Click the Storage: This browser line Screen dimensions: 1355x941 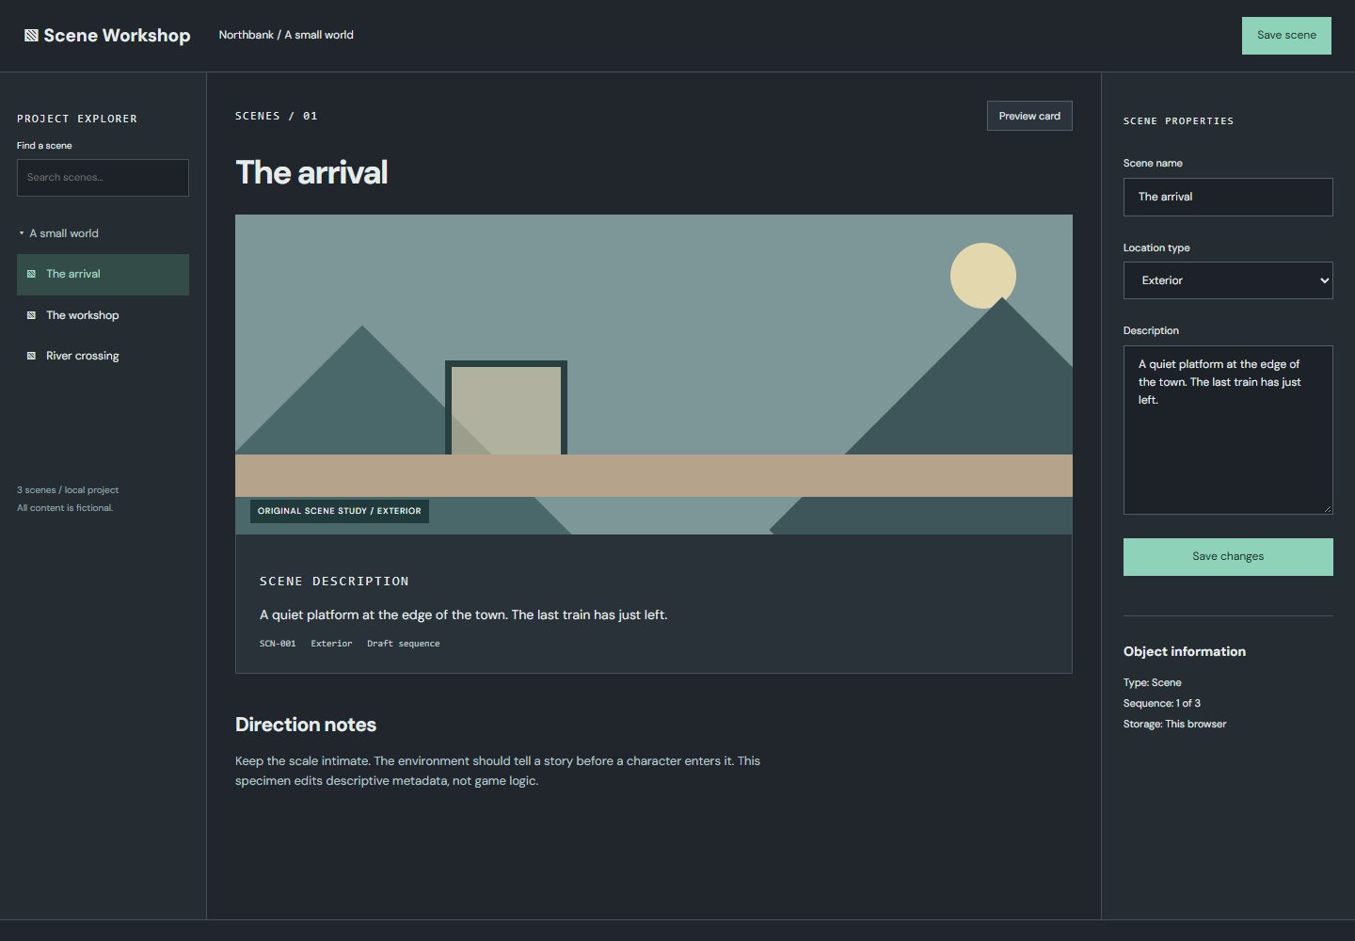click(x=1175, y=724)
